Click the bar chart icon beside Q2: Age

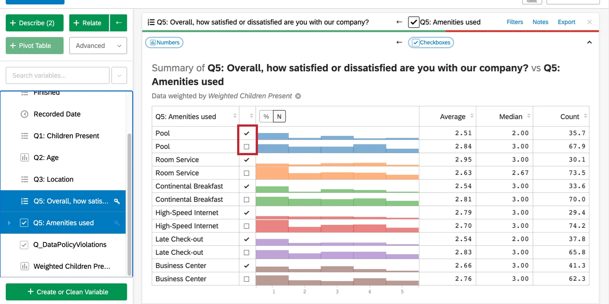click(24, 157)
